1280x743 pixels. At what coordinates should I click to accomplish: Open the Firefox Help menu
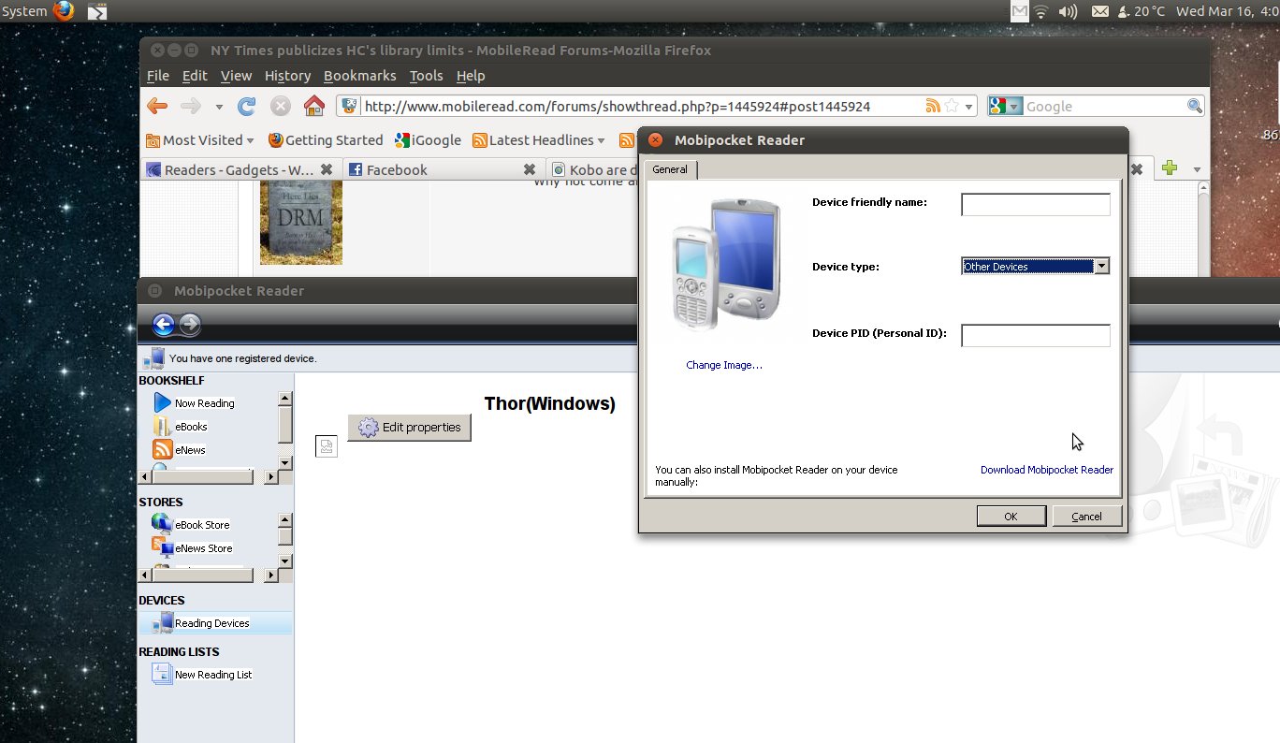point(471,76)
